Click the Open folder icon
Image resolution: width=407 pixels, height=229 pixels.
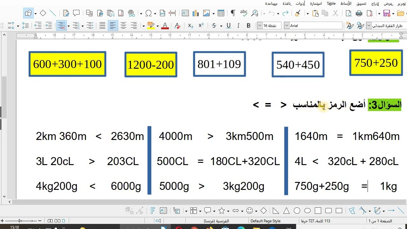[x=401, y=13]
